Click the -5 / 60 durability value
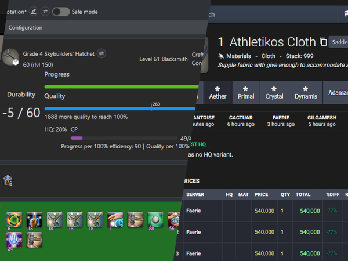 [x=21, y=113]
